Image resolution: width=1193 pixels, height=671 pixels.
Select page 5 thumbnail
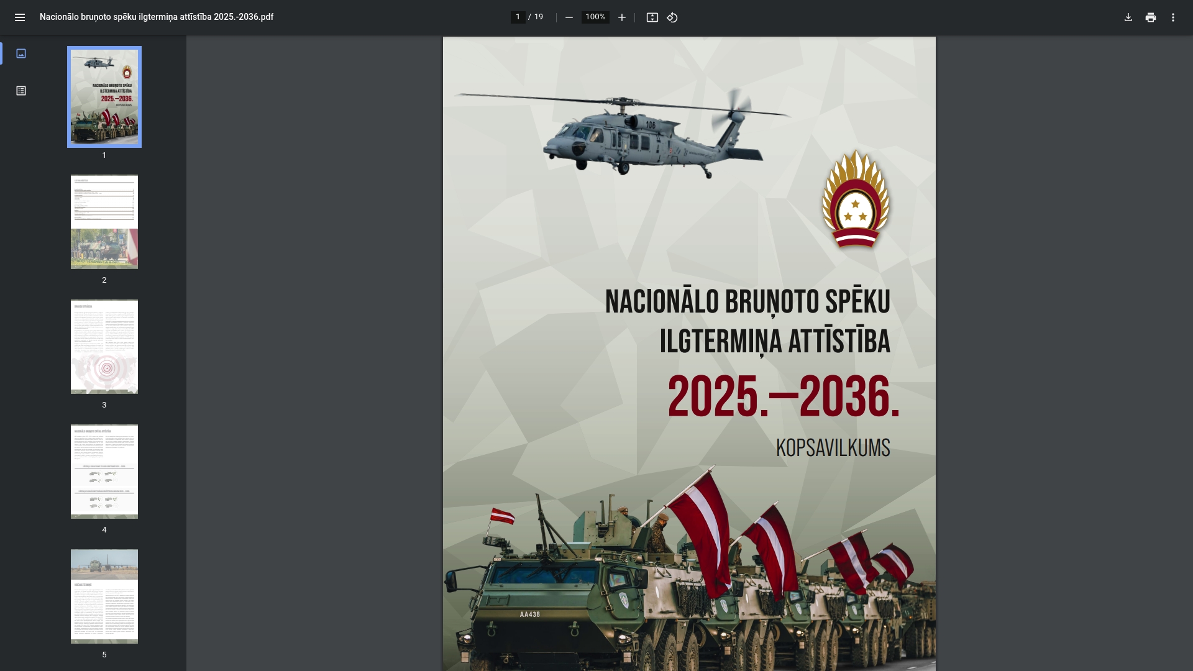point(104,596)
